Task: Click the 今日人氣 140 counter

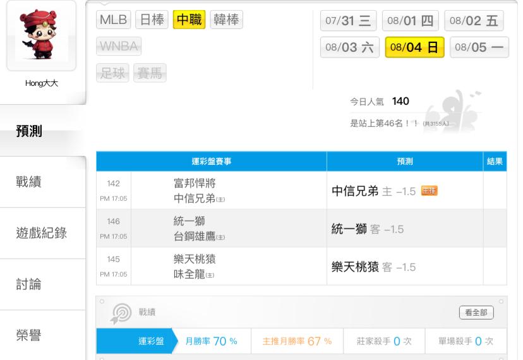Action: click(x=380, y=102)
